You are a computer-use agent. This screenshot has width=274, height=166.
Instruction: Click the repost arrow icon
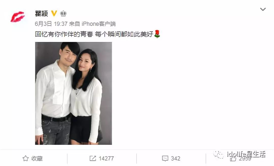pyautogui.click(x=93, y=158)
